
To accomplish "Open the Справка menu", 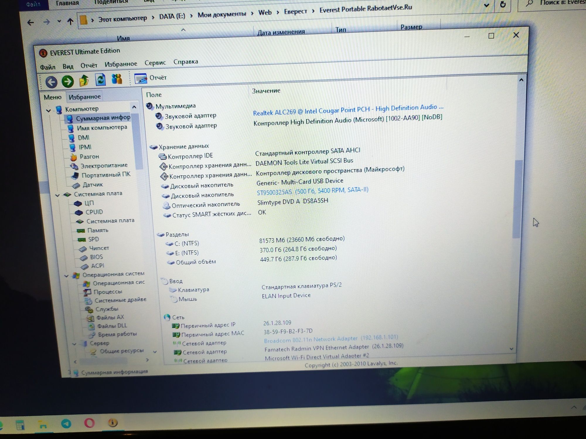I will 185,62.
